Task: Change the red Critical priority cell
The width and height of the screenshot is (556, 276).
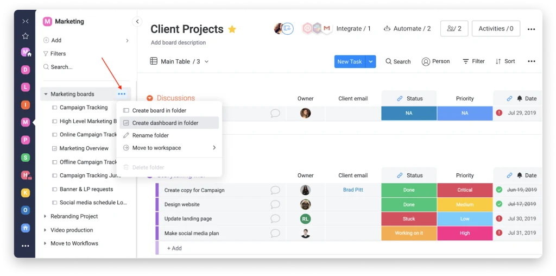Action: (465, 190)
